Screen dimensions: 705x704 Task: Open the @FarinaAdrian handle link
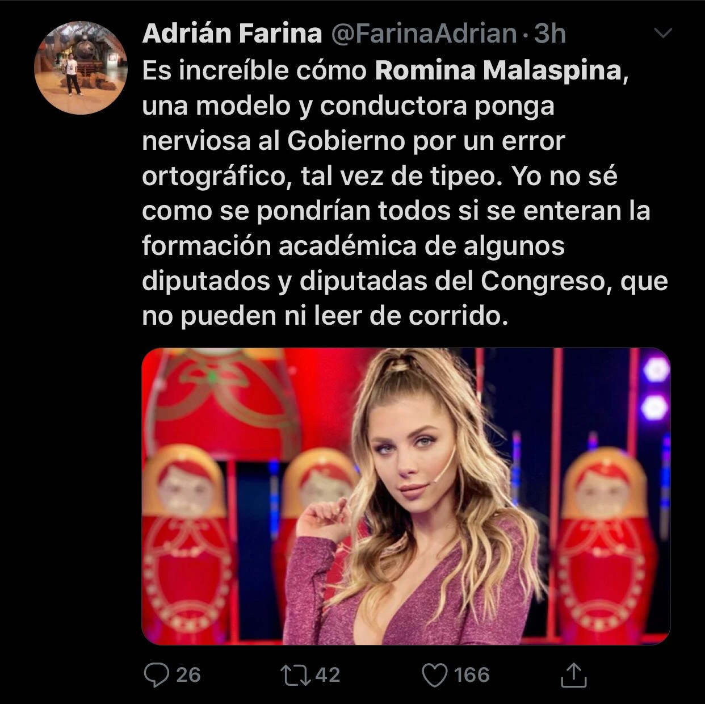(x=423, y=33)
